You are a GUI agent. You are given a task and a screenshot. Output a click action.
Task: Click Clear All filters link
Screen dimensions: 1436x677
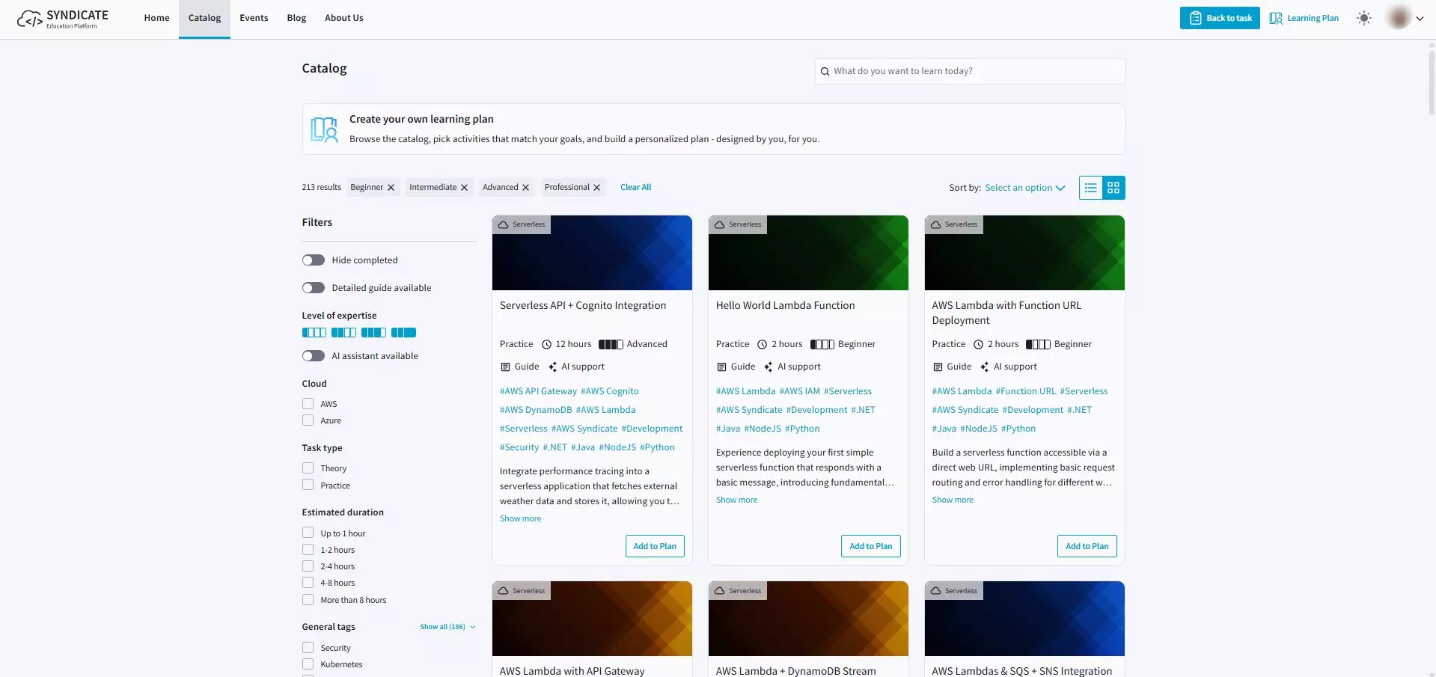pos(635,188)
